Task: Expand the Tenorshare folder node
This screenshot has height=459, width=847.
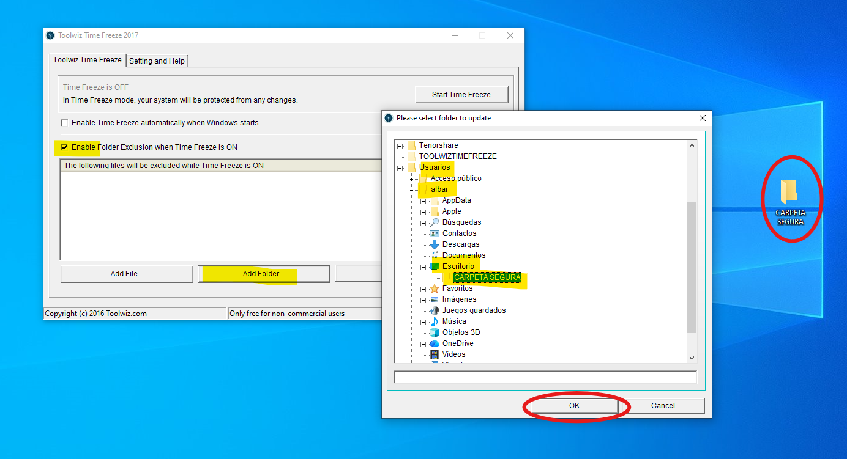Action: pos(400,145)
